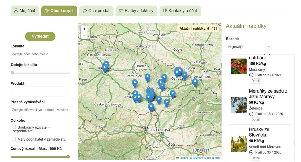Switch to Chci prodat tab
This screenshot has width=301, height=162.
(x=96, y=11)
